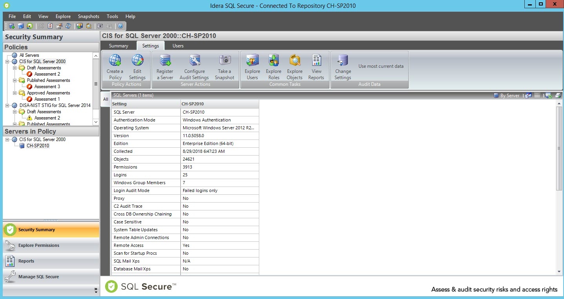This screenshot has height=299, width=564.
Task: Select Assessment 3 in the tree
Action: [x=47, y=87]
